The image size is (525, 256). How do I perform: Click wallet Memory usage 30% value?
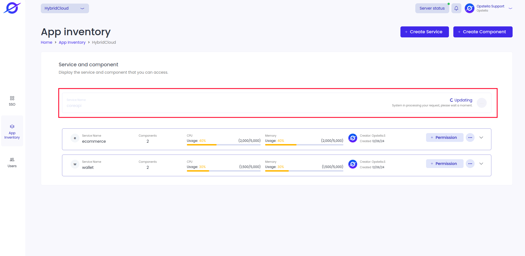(281, 167)
